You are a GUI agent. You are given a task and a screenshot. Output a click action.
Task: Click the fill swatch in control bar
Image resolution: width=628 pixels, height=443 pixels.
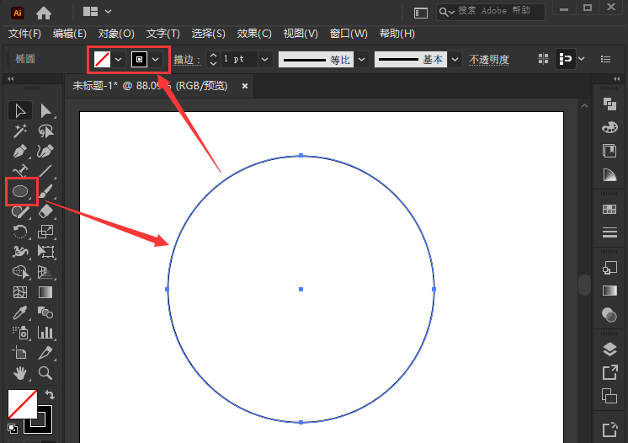click(x=102, y=60)
